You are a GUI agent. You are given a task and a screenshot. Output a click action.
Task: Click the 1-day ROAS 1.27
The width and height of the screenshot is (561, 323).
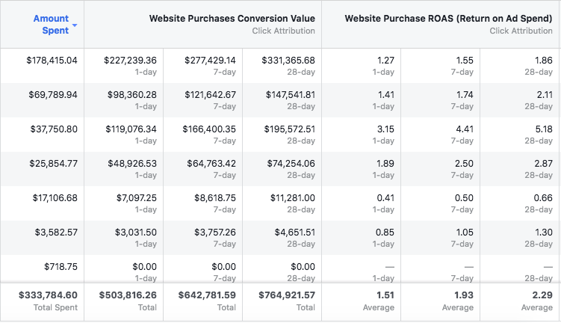pos(385,60)
